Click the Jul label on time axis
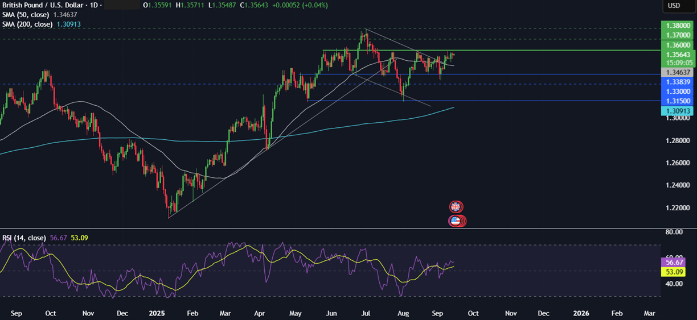This screenshot has width=697, height=320. coord(367,313)
